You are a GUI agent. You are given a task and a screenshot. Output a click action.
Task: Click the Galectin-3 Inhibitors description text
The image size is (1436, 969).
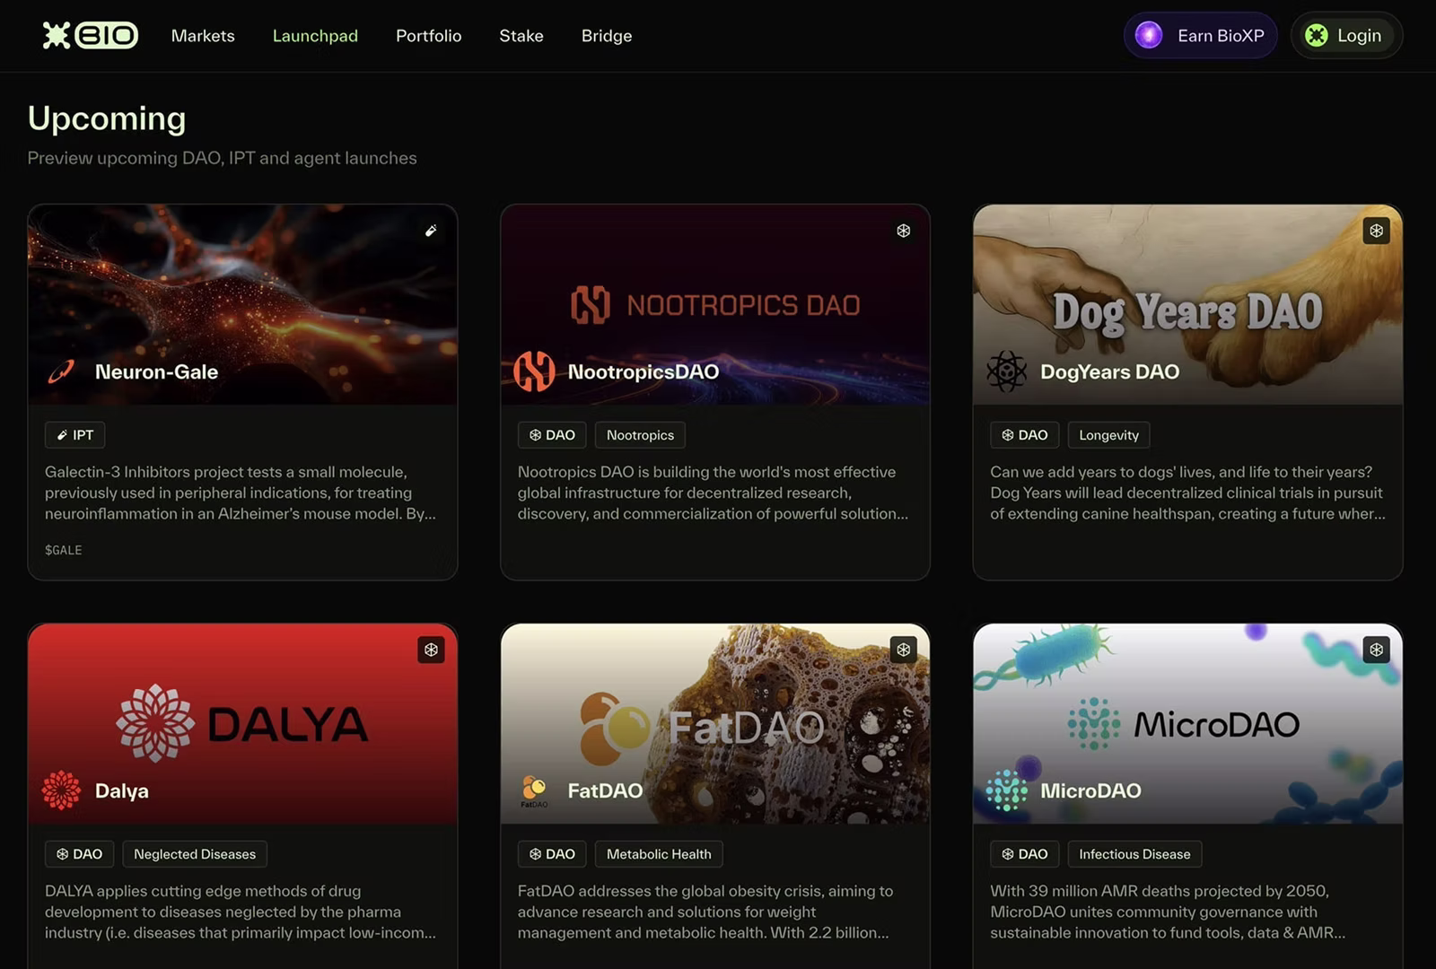pyautogui.click(x=241, y=493)
